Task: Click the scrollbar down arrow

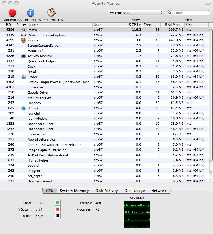Action: 211,179
